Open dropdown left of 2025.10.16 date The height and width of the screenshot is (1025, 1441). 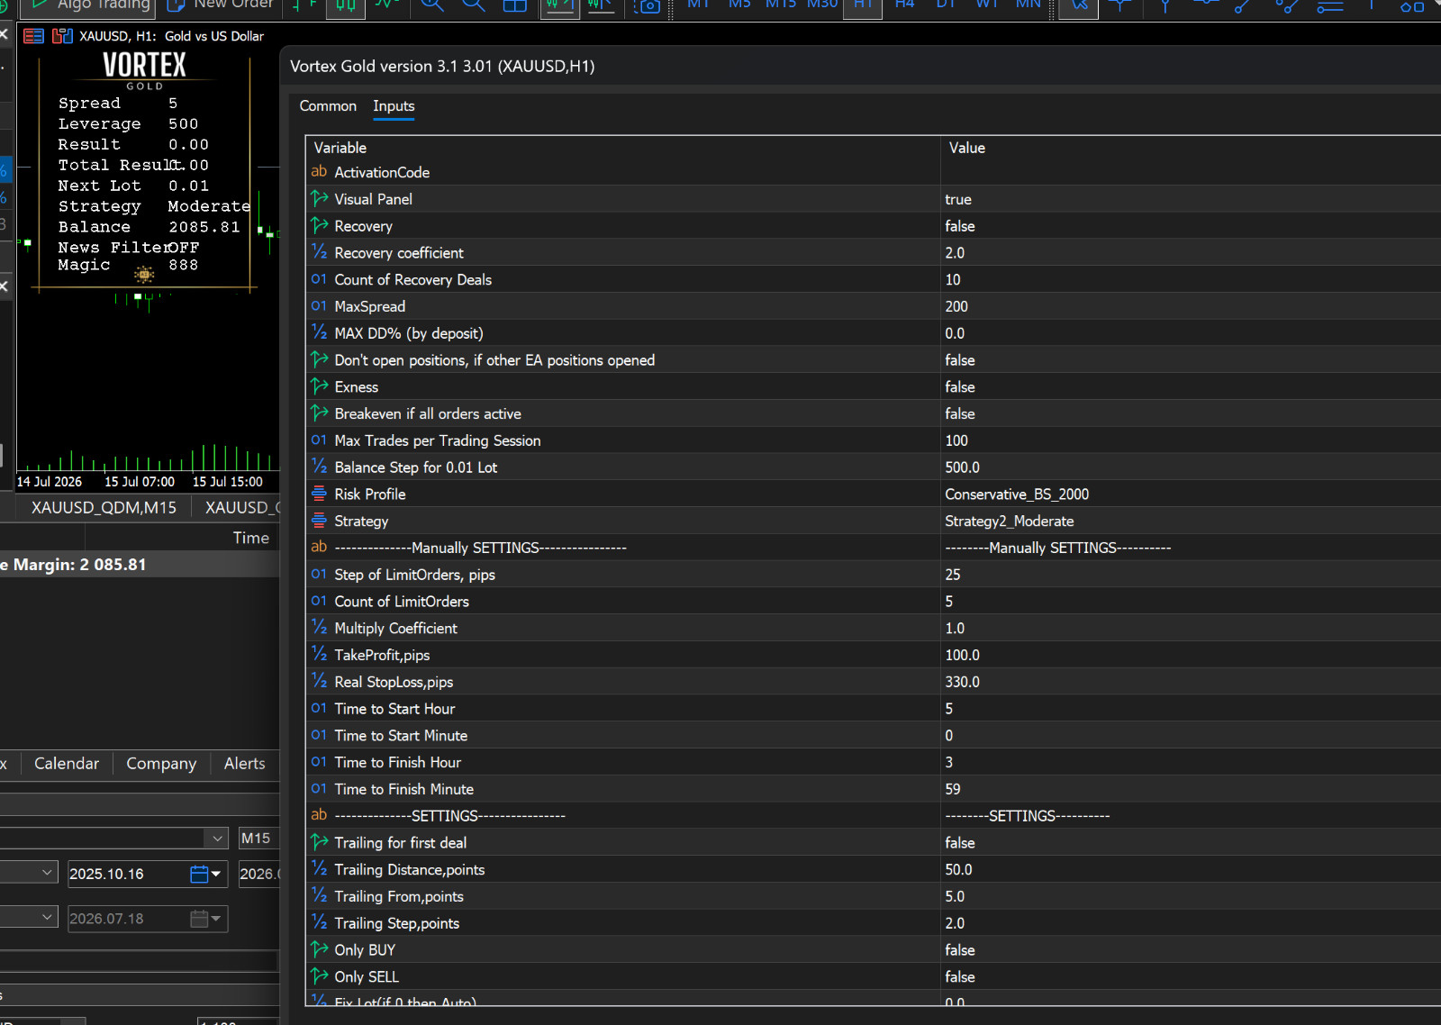pyautogui.click(x=48, y=873)
